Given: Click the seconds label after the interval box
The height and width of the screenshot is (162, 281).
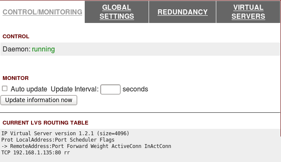Looking at the screenshot, I should coord(135,89).
